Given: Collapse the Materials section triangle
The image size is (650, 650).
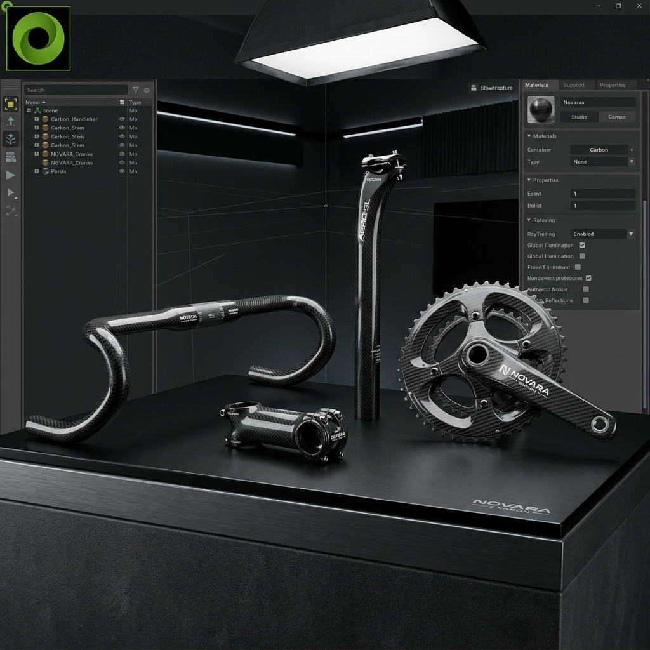Looking at the screenshot, I should [x=529, y=136].
